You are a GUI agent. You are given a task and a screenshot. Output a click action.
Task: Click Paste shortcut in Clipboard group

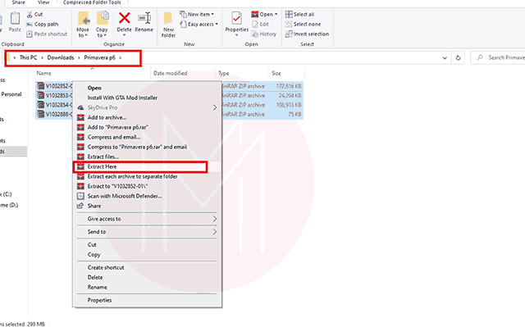47,34
